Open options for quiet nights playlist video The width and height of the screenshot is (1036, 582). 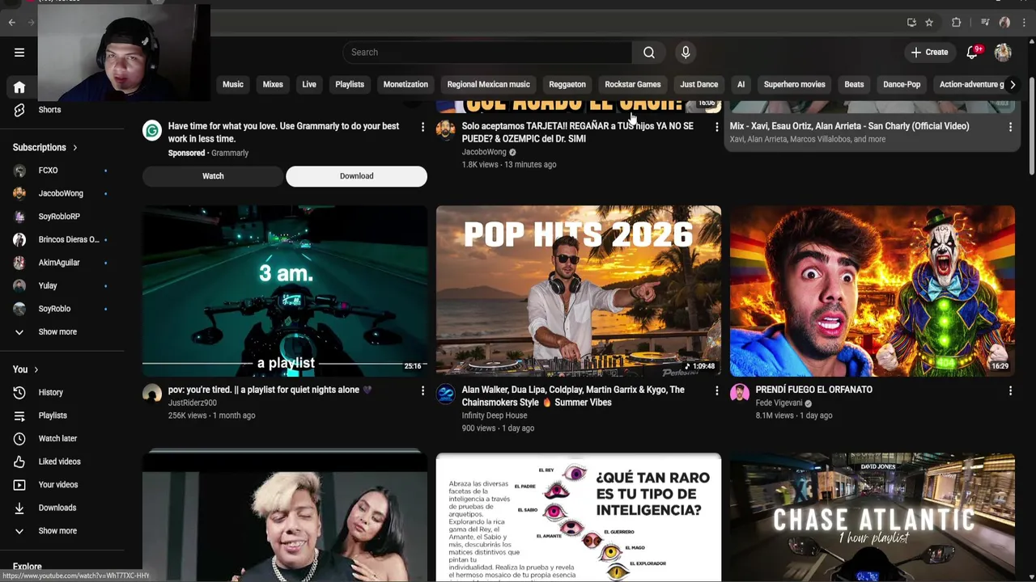click(x=422, y=390)
